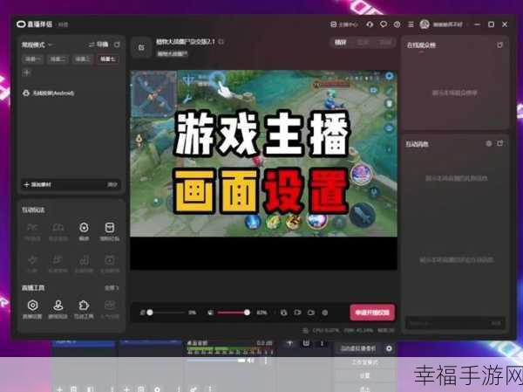Toggle speaker mute icon in control bar
Image resolution: width=523 pixels, height=392 pixels.
coord(210,313)
